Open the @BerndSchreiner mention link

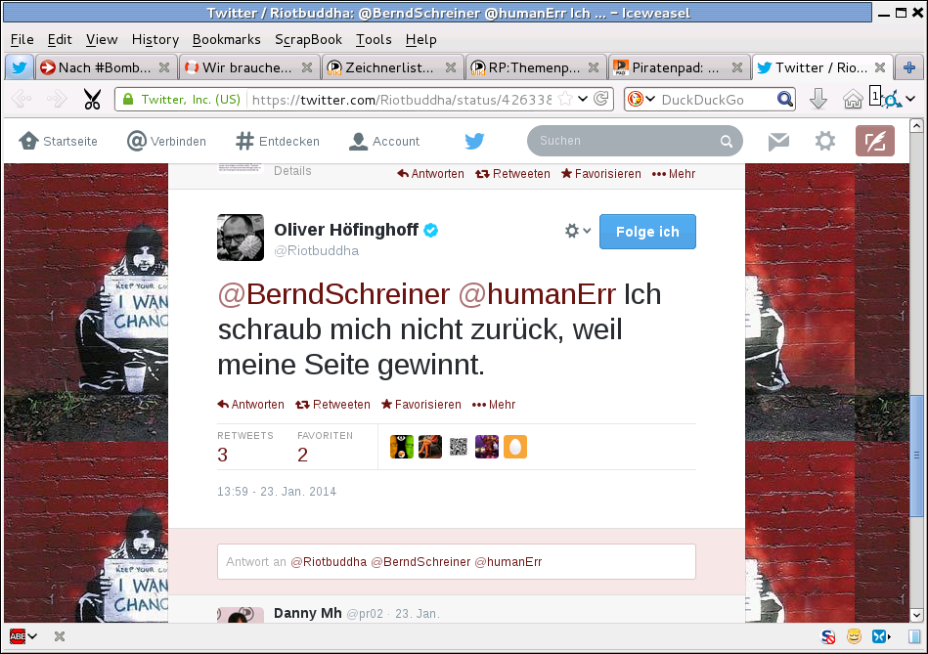tap(333, 294)
